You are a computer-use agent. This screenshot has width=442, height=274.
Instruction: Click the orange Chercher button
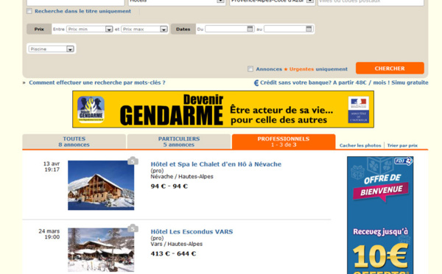(x=390, y=68)
